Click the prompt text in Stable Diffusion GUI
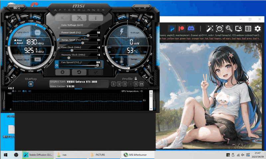The image size is (266, 159). pos(210,35)
